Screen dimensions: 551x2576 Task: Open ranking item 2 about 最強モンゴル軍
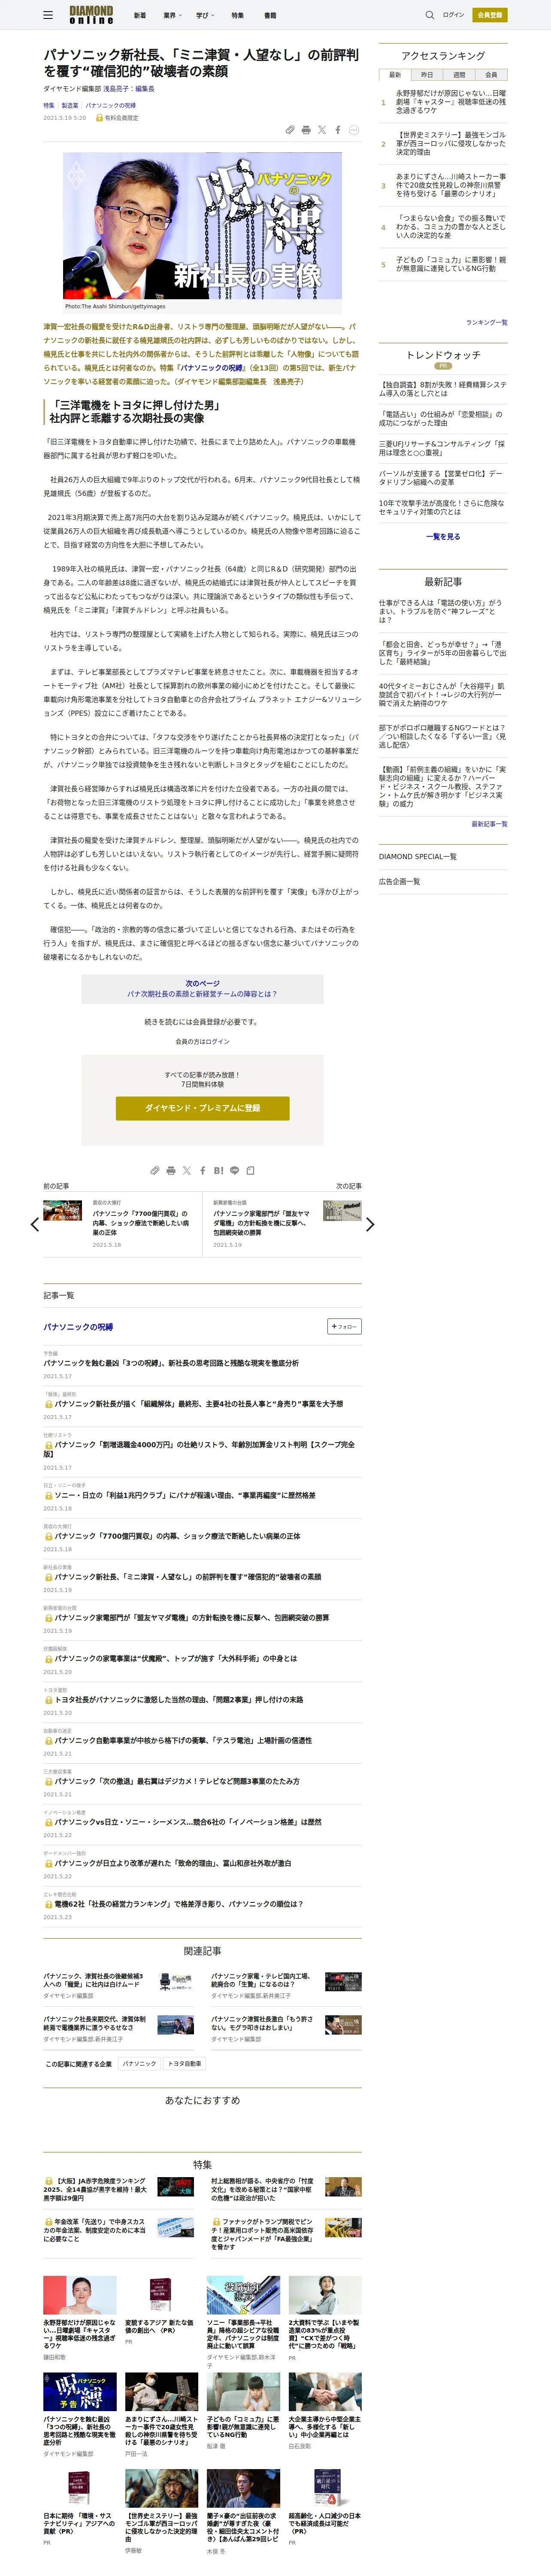tap(450, 143)
